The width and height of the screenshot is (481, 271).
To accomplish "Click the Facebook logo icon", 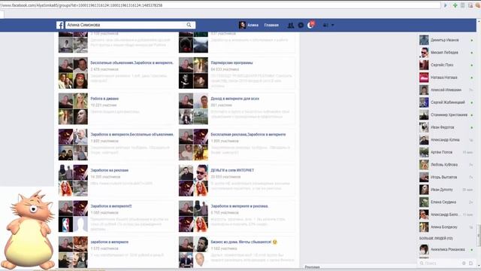I will (x=60, y=25).
